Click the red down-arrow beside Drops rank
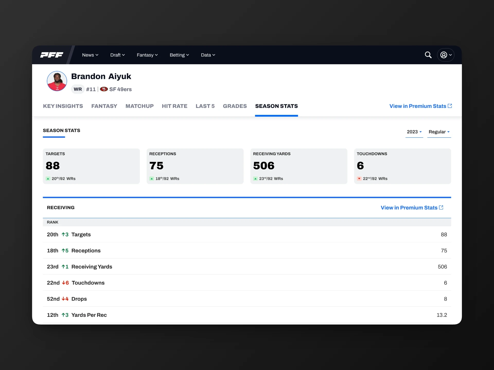 (x=63, y=299)
